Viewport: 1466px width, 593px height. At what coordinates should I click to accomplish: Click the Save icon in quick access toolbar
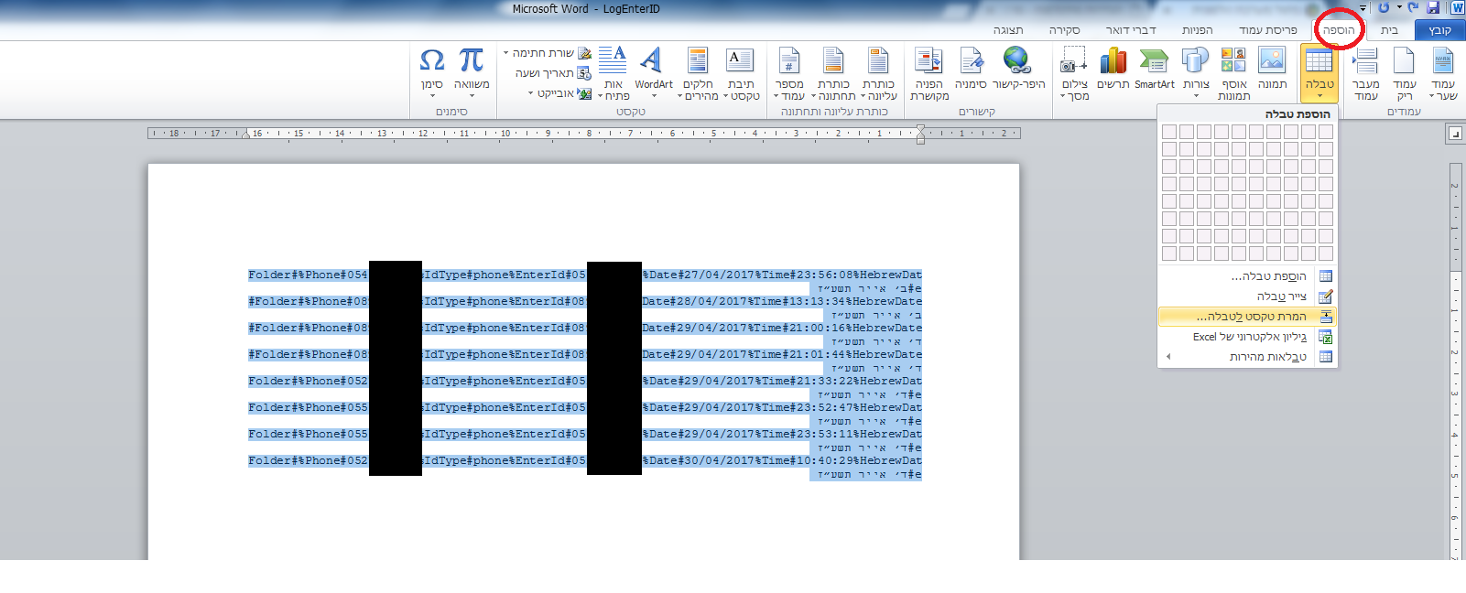coord(1433,7)
